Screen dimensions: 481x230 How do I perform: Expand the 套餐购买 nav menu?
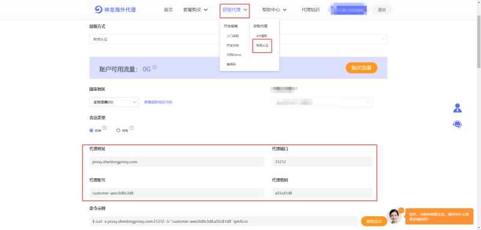click(195, 10)
